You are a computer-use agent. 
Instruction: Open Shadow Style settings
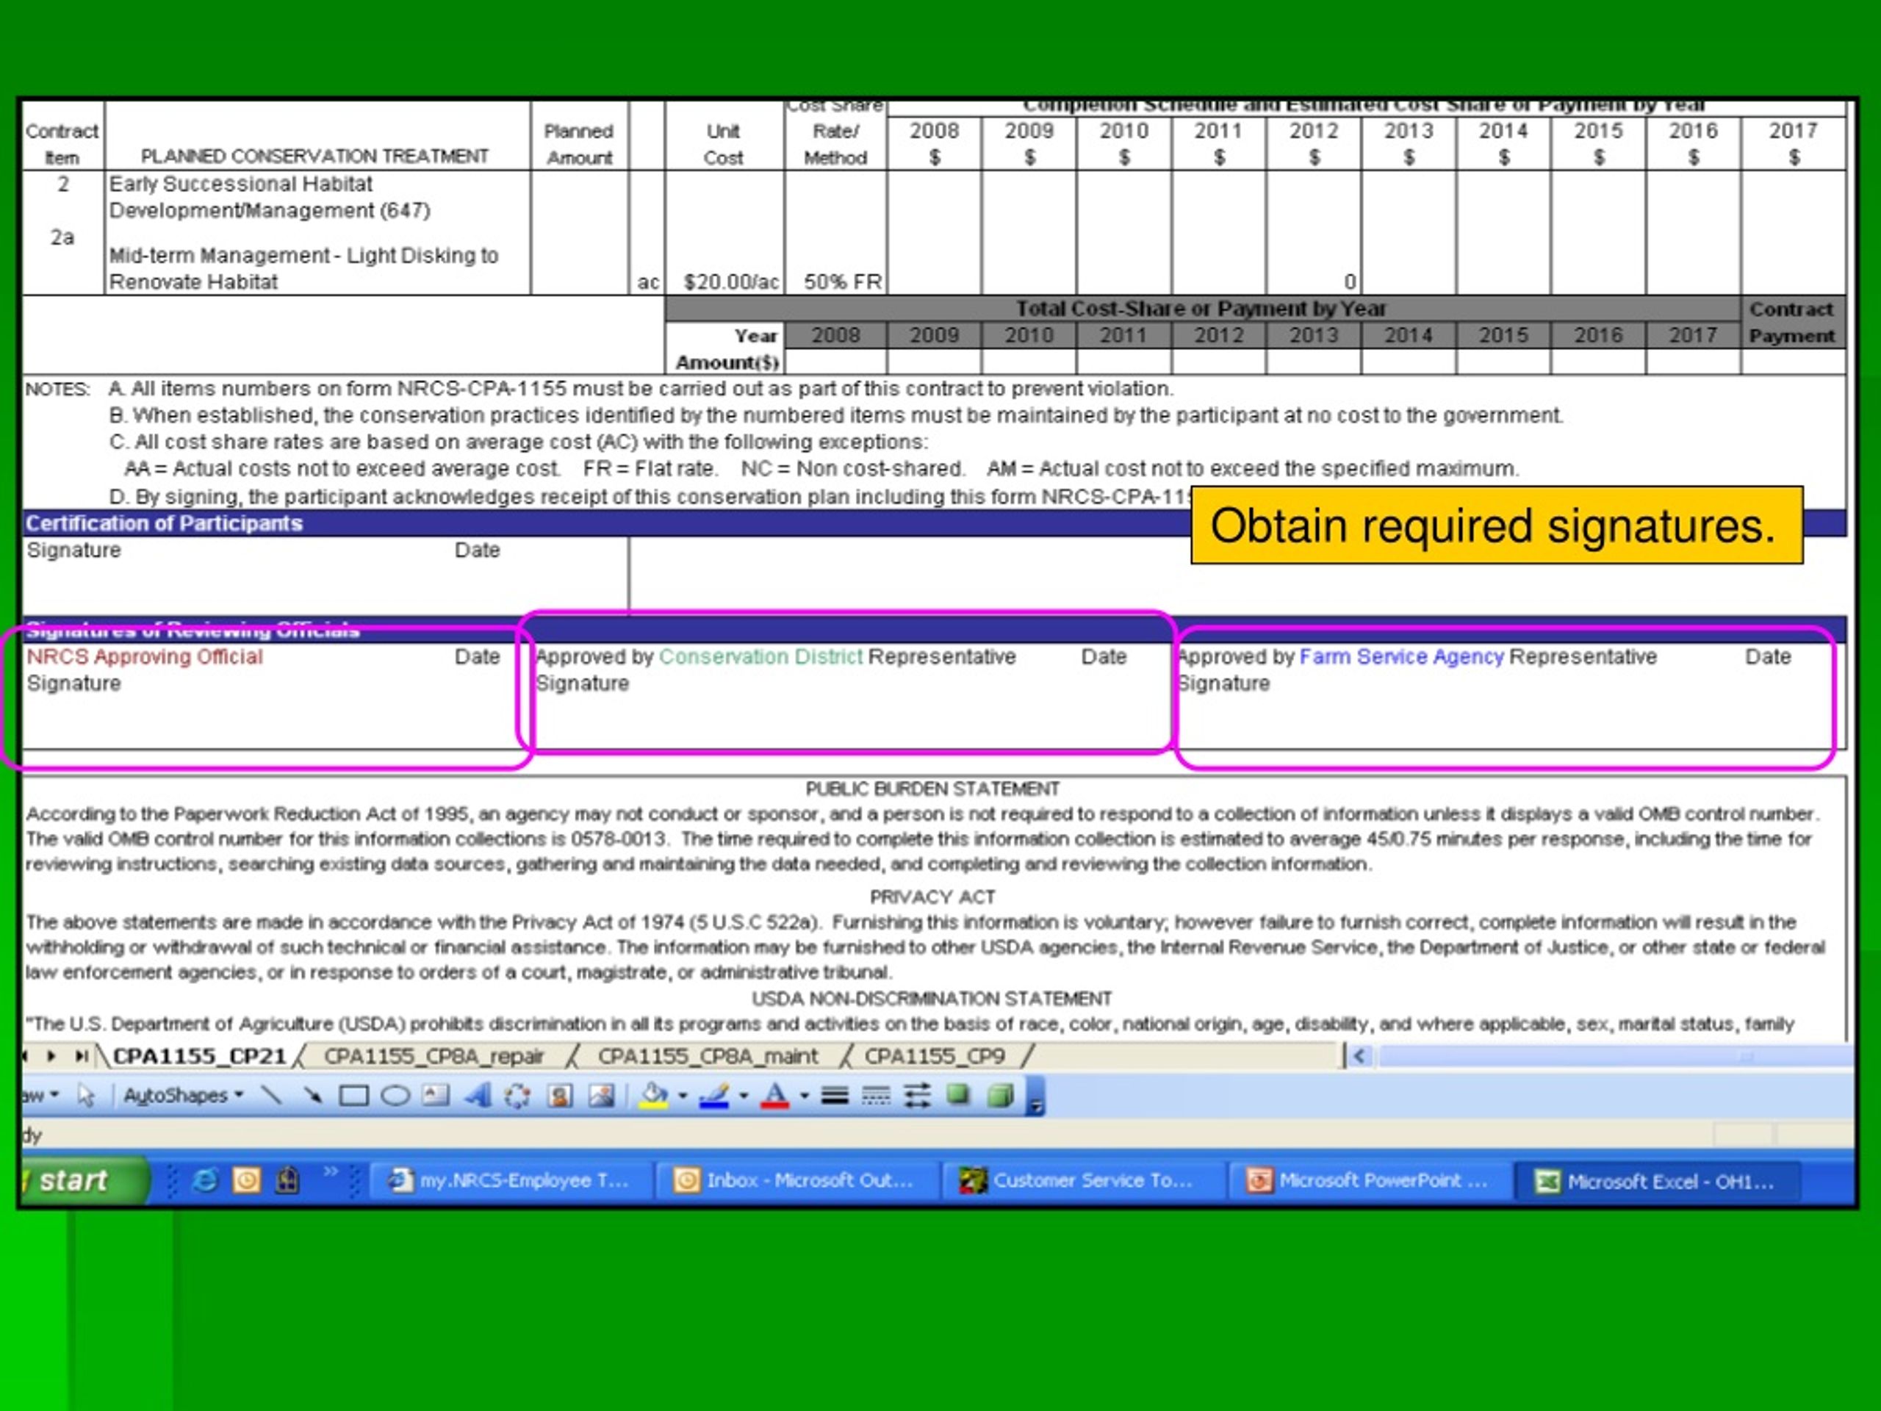(x=958, y=1096)
